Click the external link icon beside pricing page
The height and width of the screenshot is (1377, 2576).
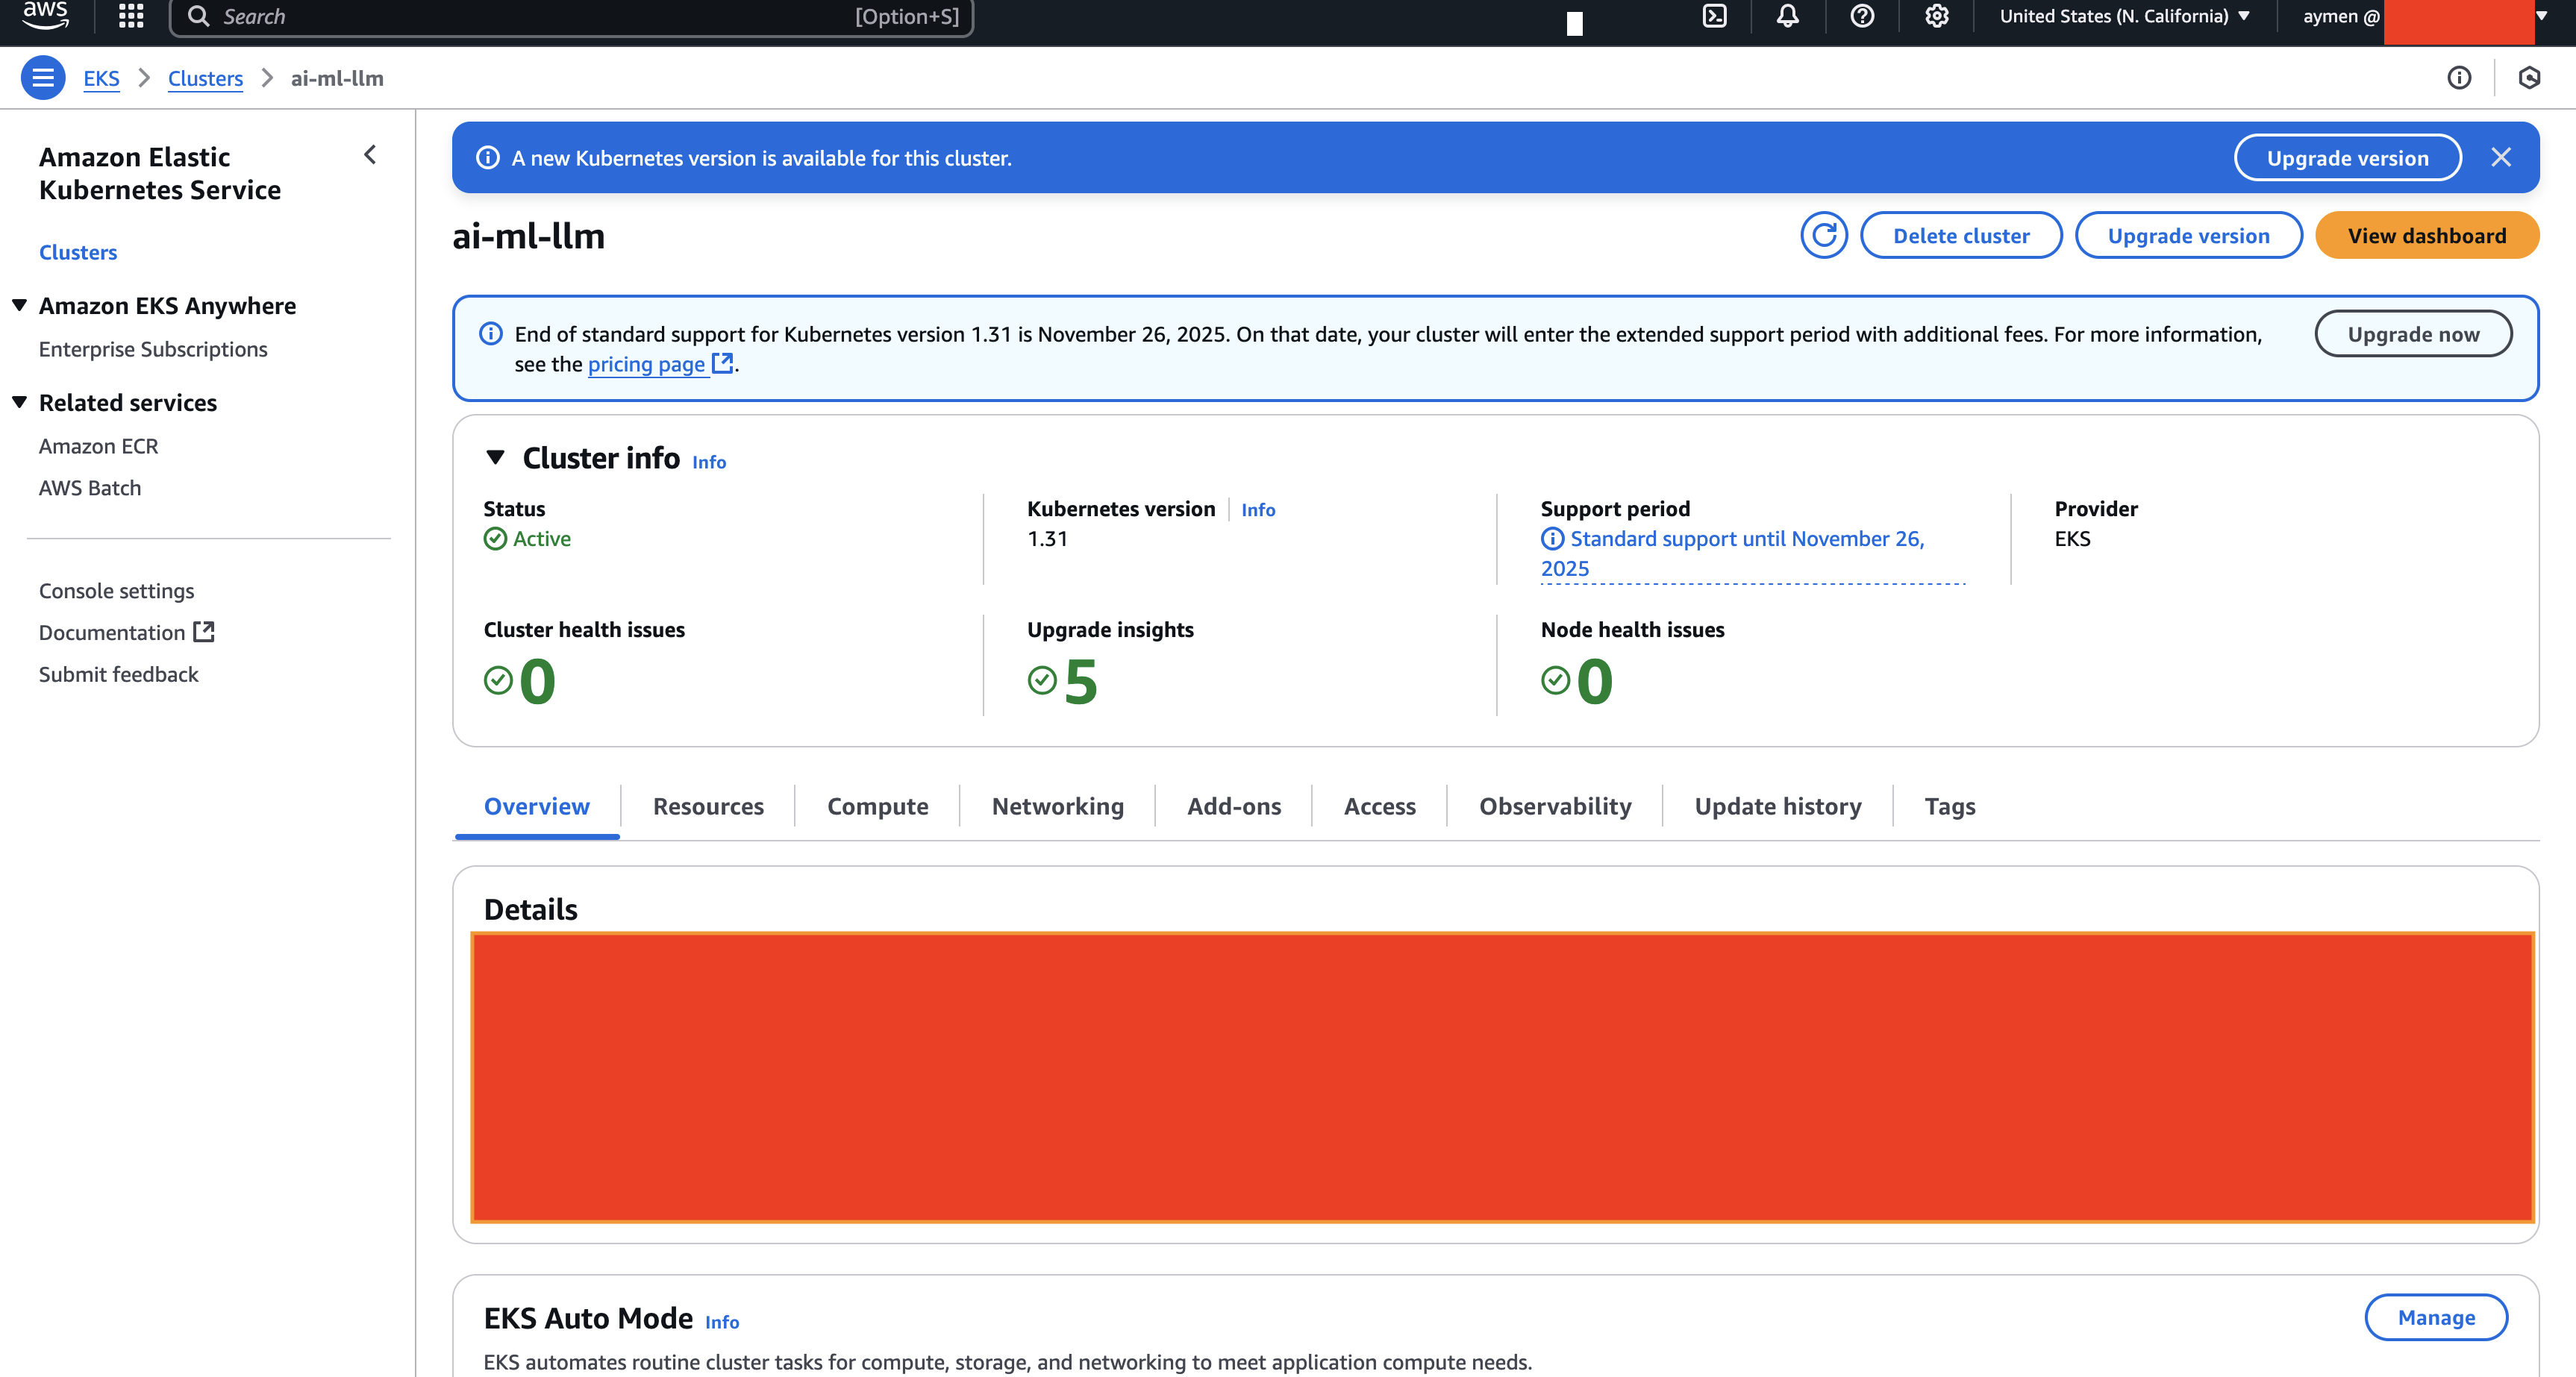tap(722, 364)
